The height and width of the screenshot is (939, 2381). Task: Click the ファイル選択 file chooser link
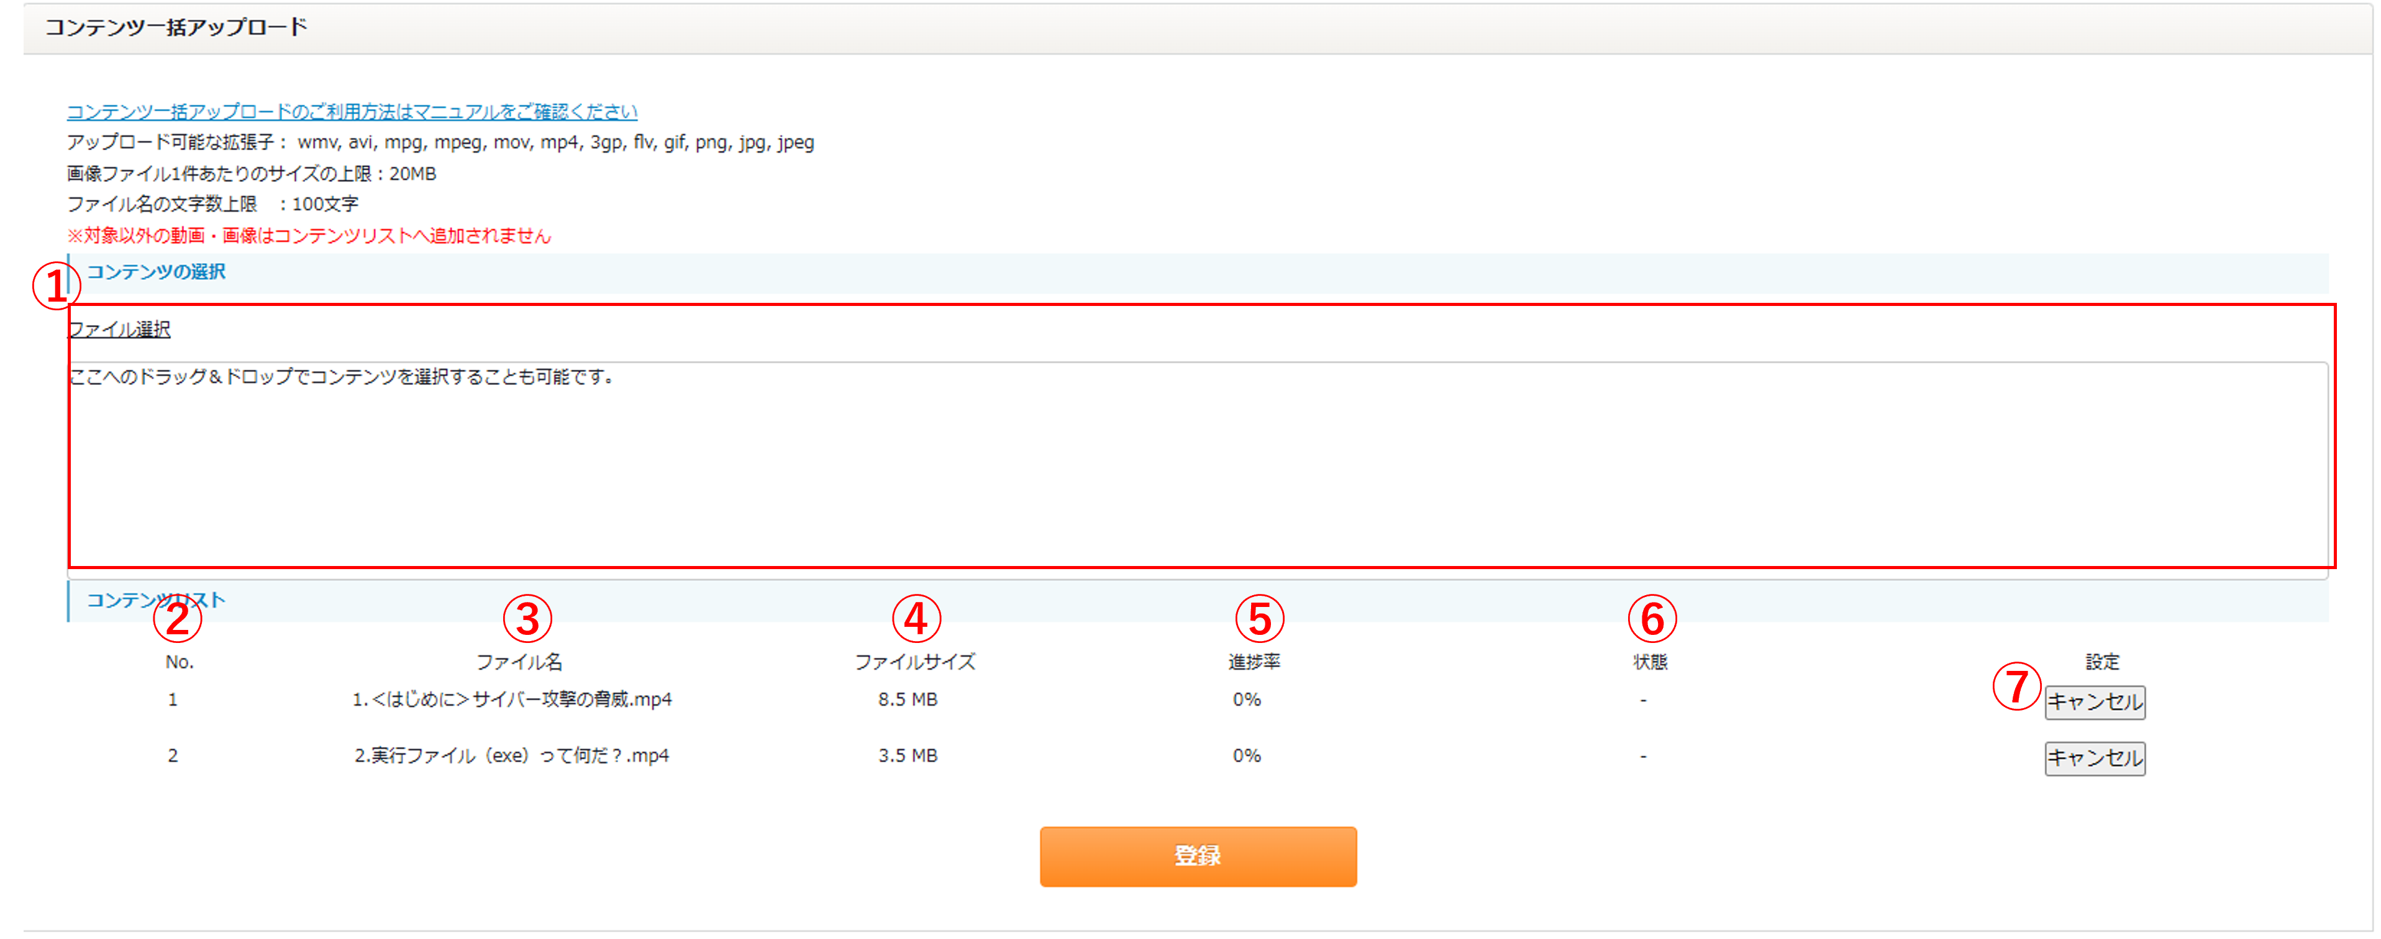tap(119, 330)
